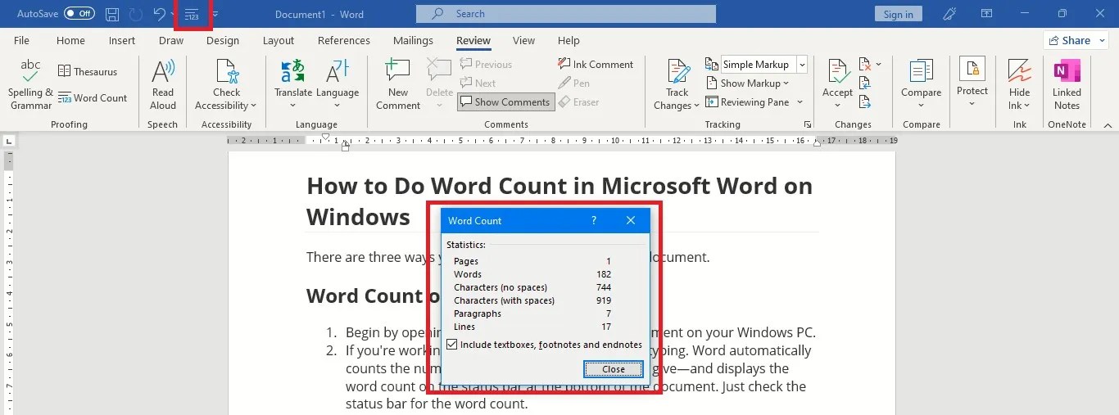
Task: Switch to the Layout tab
Action: coord(279,40)
